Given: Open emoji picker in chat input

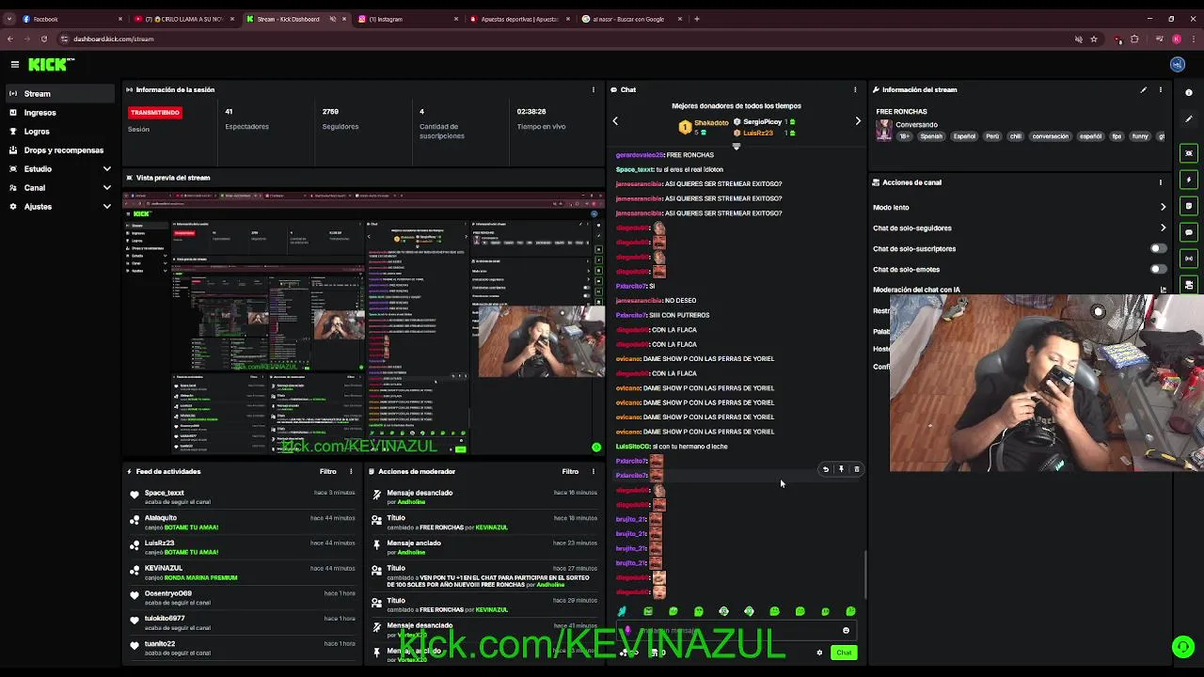Looking at the screenshot, I should coord(846,631).
